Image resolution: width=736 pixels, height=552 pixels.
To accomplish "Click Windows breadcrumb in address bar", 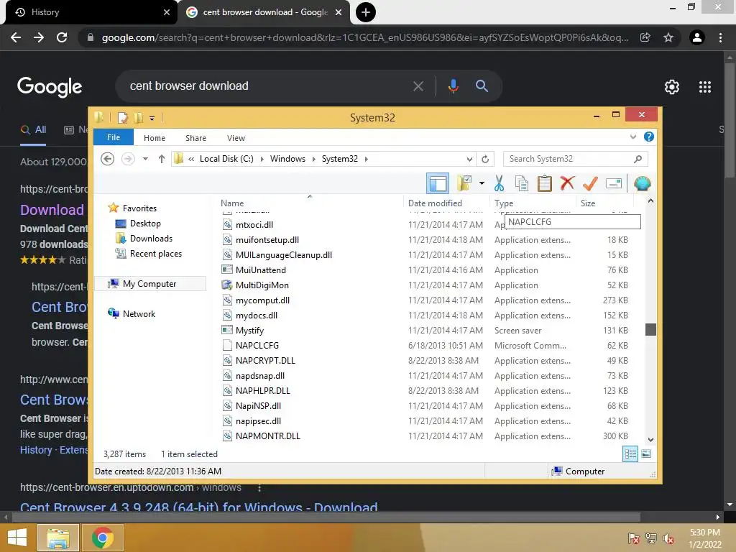I will click(x=287, y=159).
